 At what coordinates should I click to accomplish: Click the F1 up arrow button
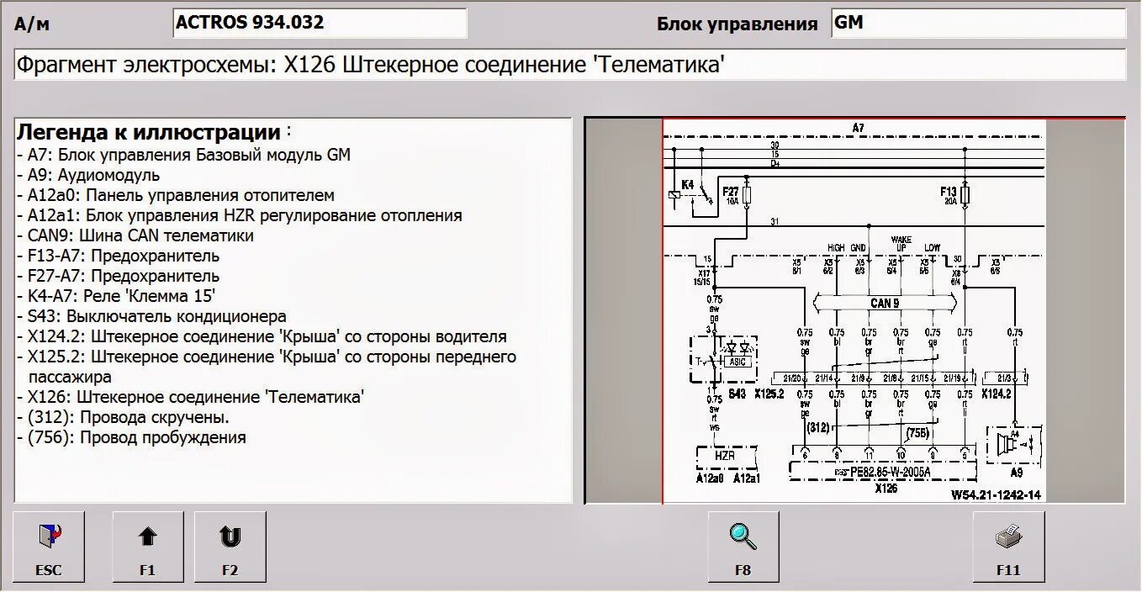[x=147, y=547]
